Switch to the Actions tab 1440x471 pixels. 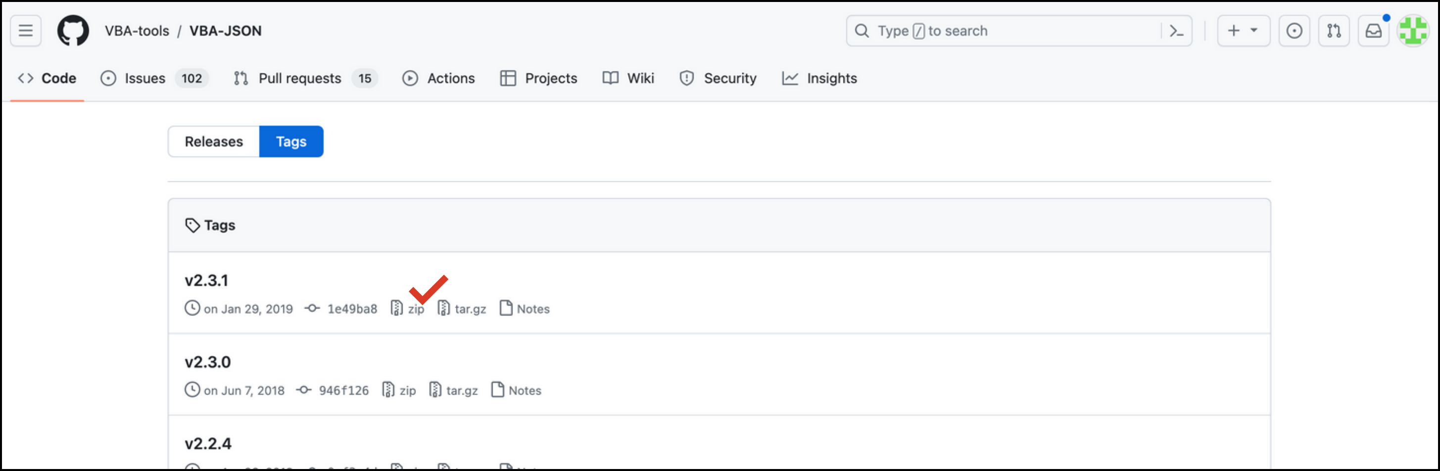[x=438, y=78]
